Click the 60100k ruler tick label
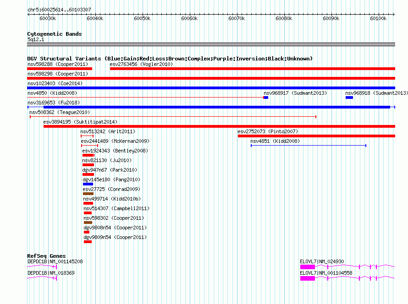Screen dimensions: 408x304 pyautogui.click(x=378, y=18)
